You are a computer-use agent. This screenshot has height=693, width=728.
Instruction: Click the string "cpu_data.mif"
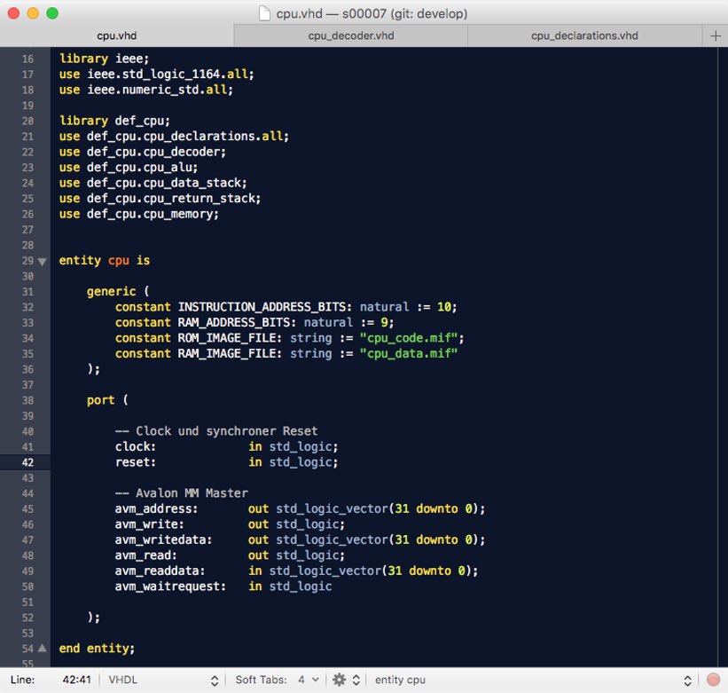click(409, 353)
